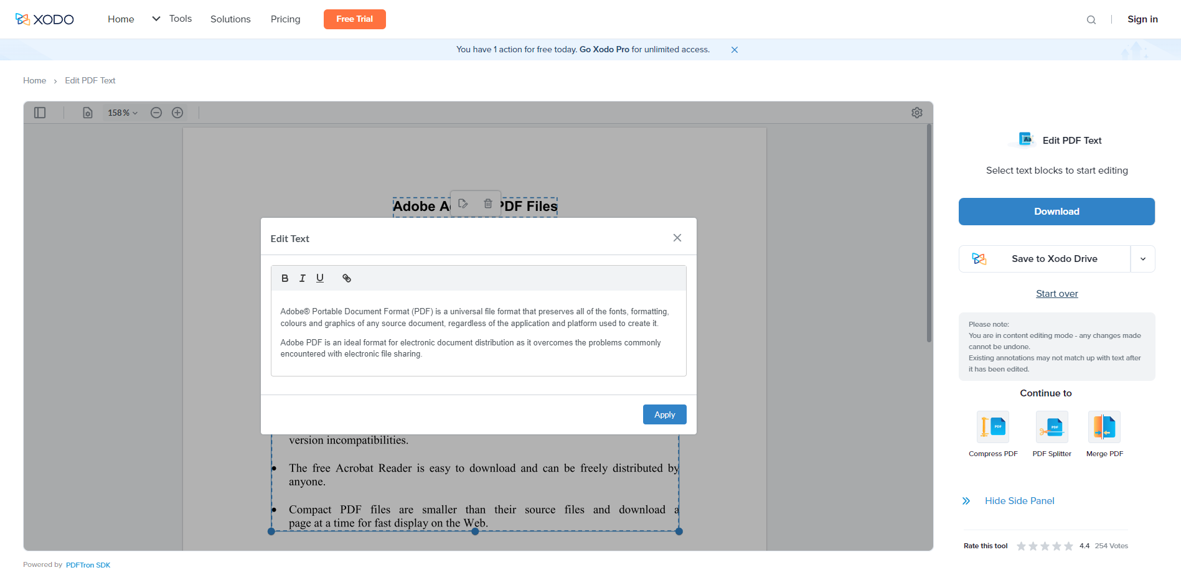This screenshot has width=1181, height=575.
Task: Toggle the left panel in viewer toolbar
Action: click(x=40, y=113)
